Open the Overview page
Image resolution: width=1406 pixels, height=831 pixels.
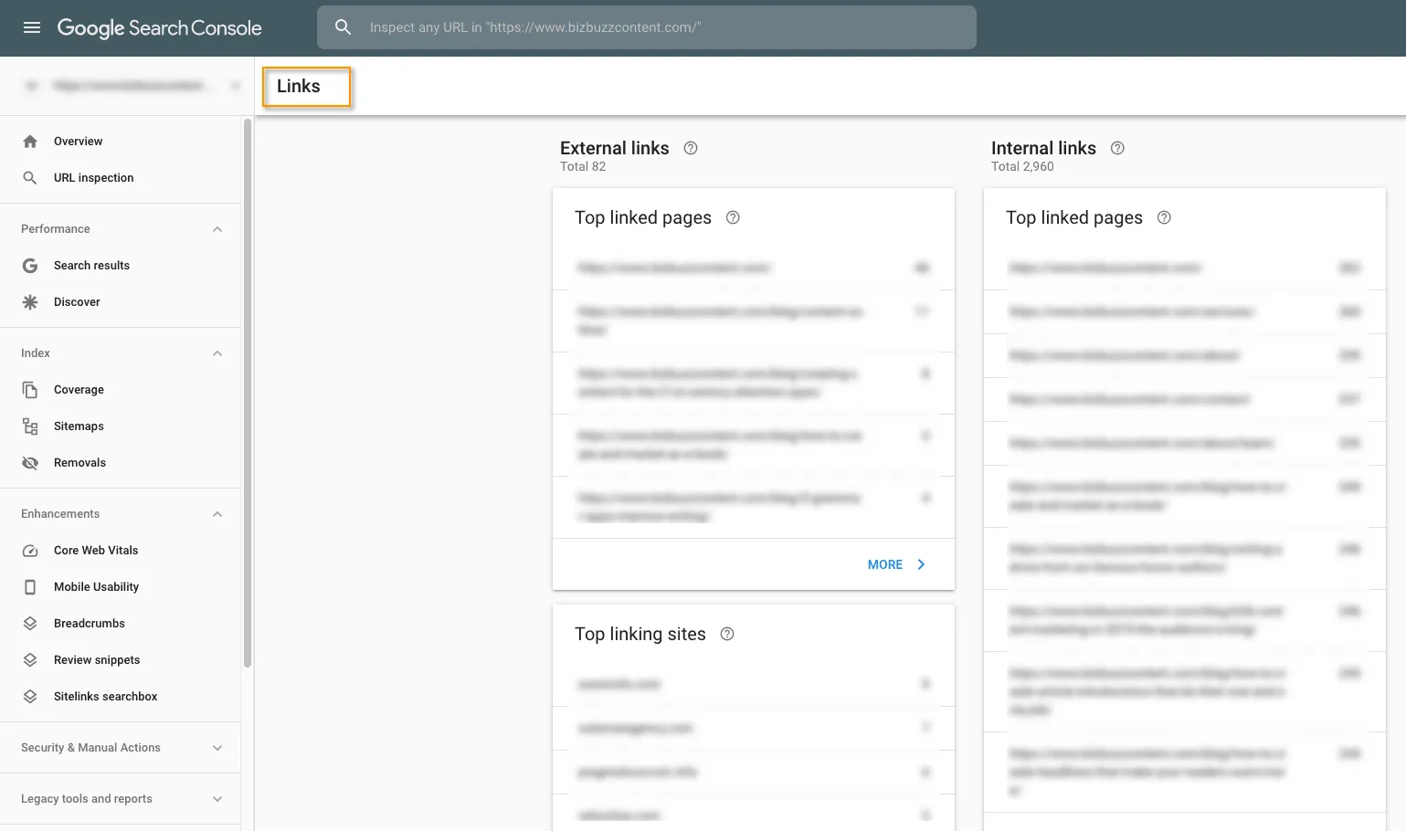pos(78,142)
